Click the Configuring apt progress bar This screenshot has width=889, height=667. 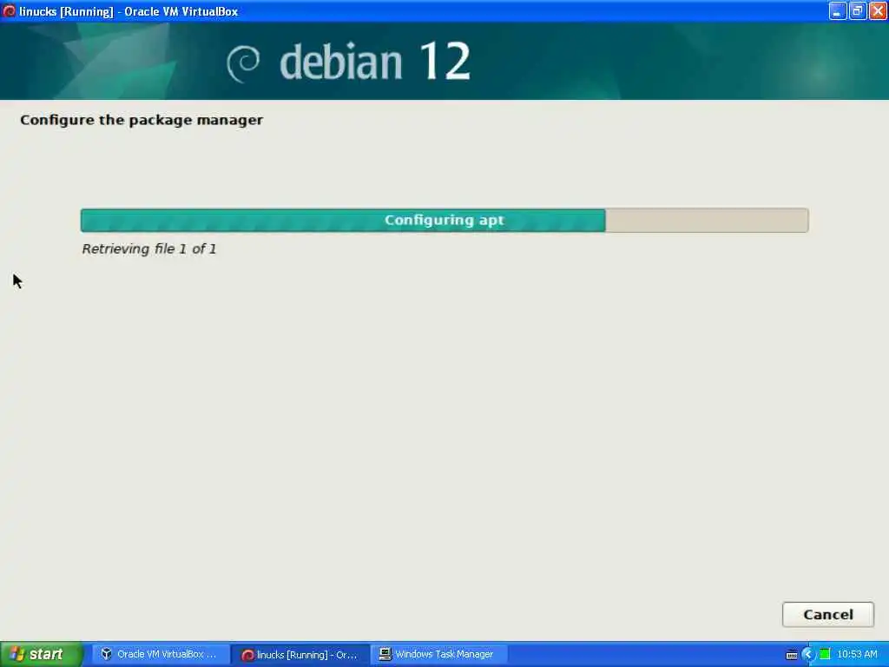(444, 220)
